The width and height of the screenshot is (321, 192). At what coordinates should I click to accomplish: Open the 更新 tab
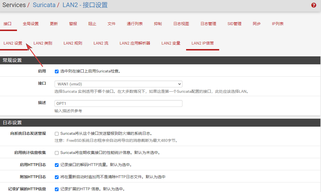(x=54, y=24)
